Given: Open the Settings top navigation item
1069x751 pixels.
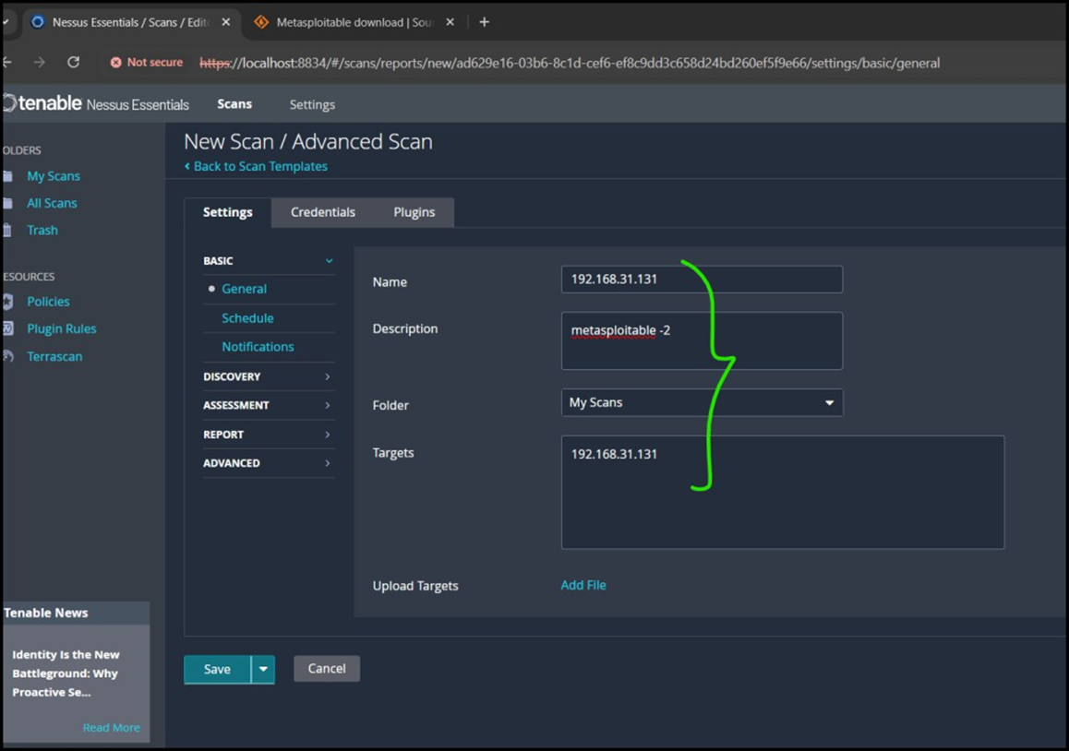Looking at the screenshot, I should (312, 104).
